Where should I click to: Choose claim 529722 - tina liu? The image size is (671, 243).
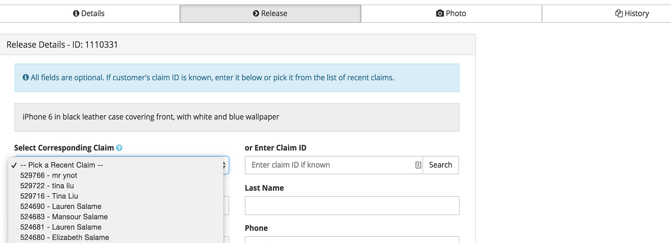coord(47,185)
